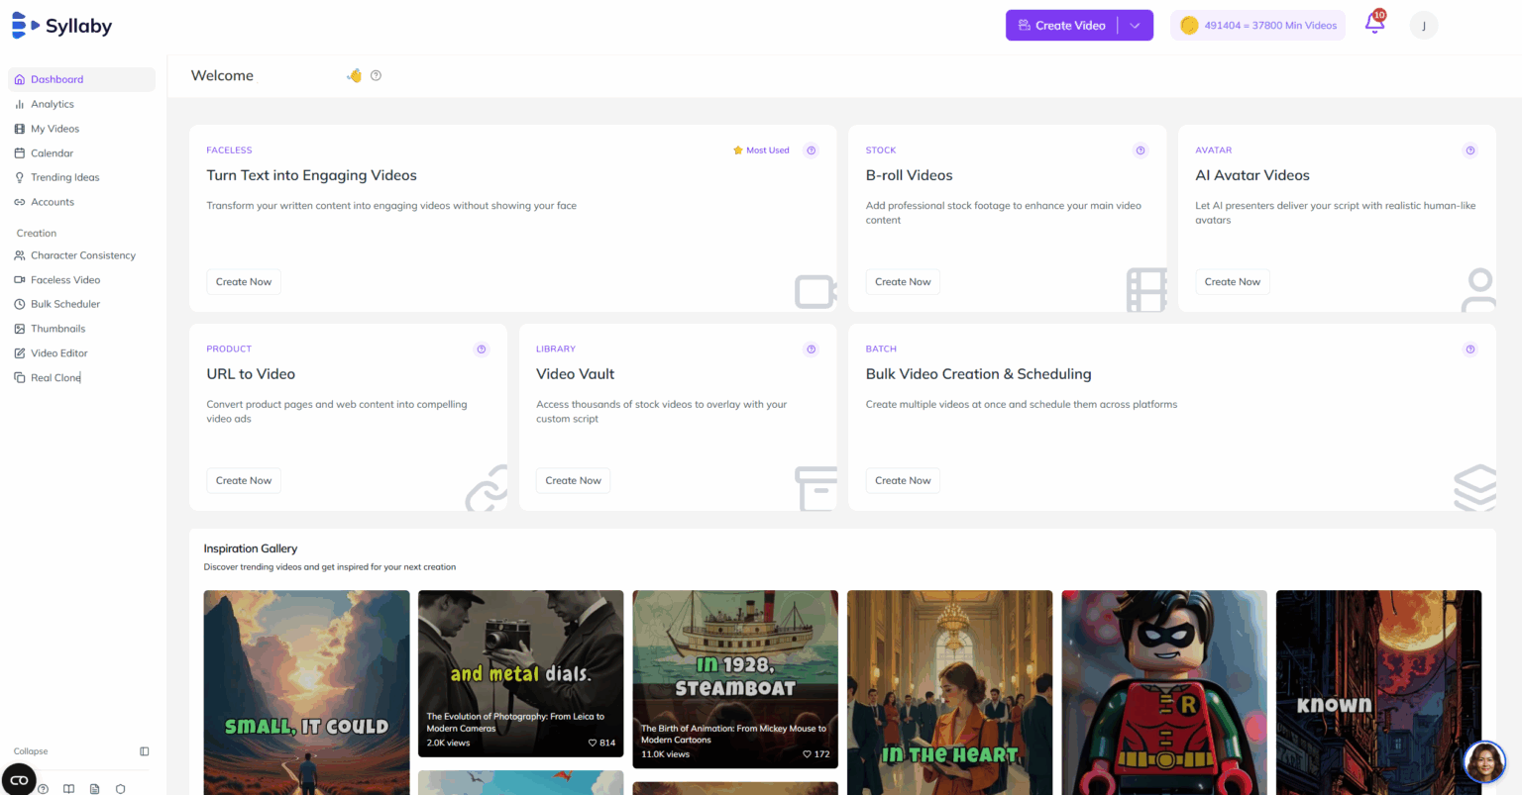Open the Thumbnails creation tool

57,328
